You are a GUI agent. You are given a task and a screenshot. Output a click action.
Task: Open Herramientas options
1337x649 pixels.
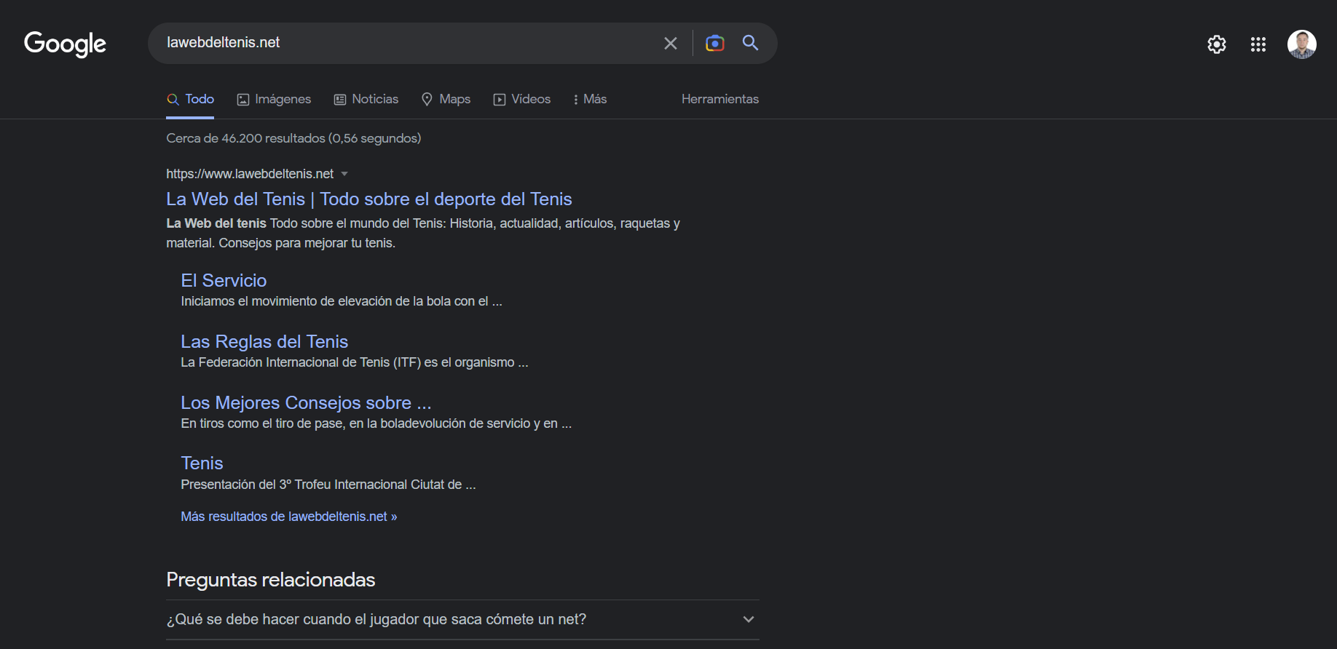coord(720,99)
